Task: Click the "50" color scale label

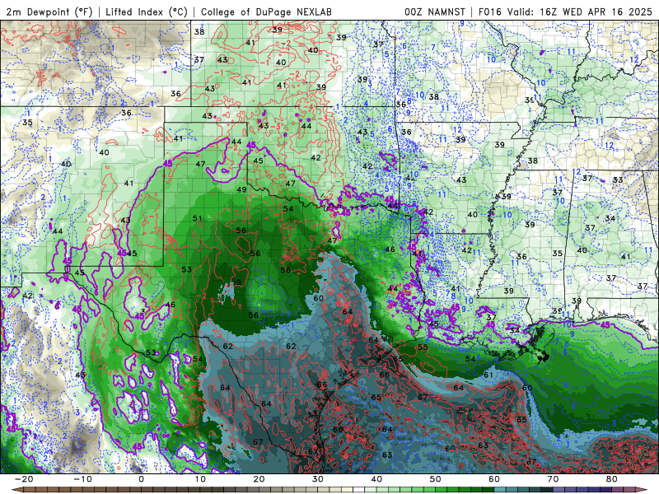Action: pos(436,479)
